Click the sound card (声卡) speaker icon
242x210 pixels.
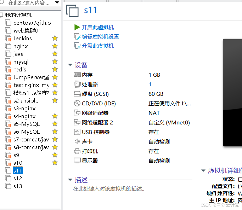pyautogui.click(x=77, y=141)
